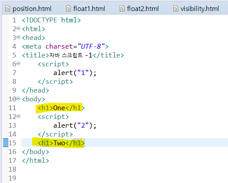The width and height of the screenshot is (228, 183).
Task: Click line number 1 in the gutter
Action: (x=14, y=20)
